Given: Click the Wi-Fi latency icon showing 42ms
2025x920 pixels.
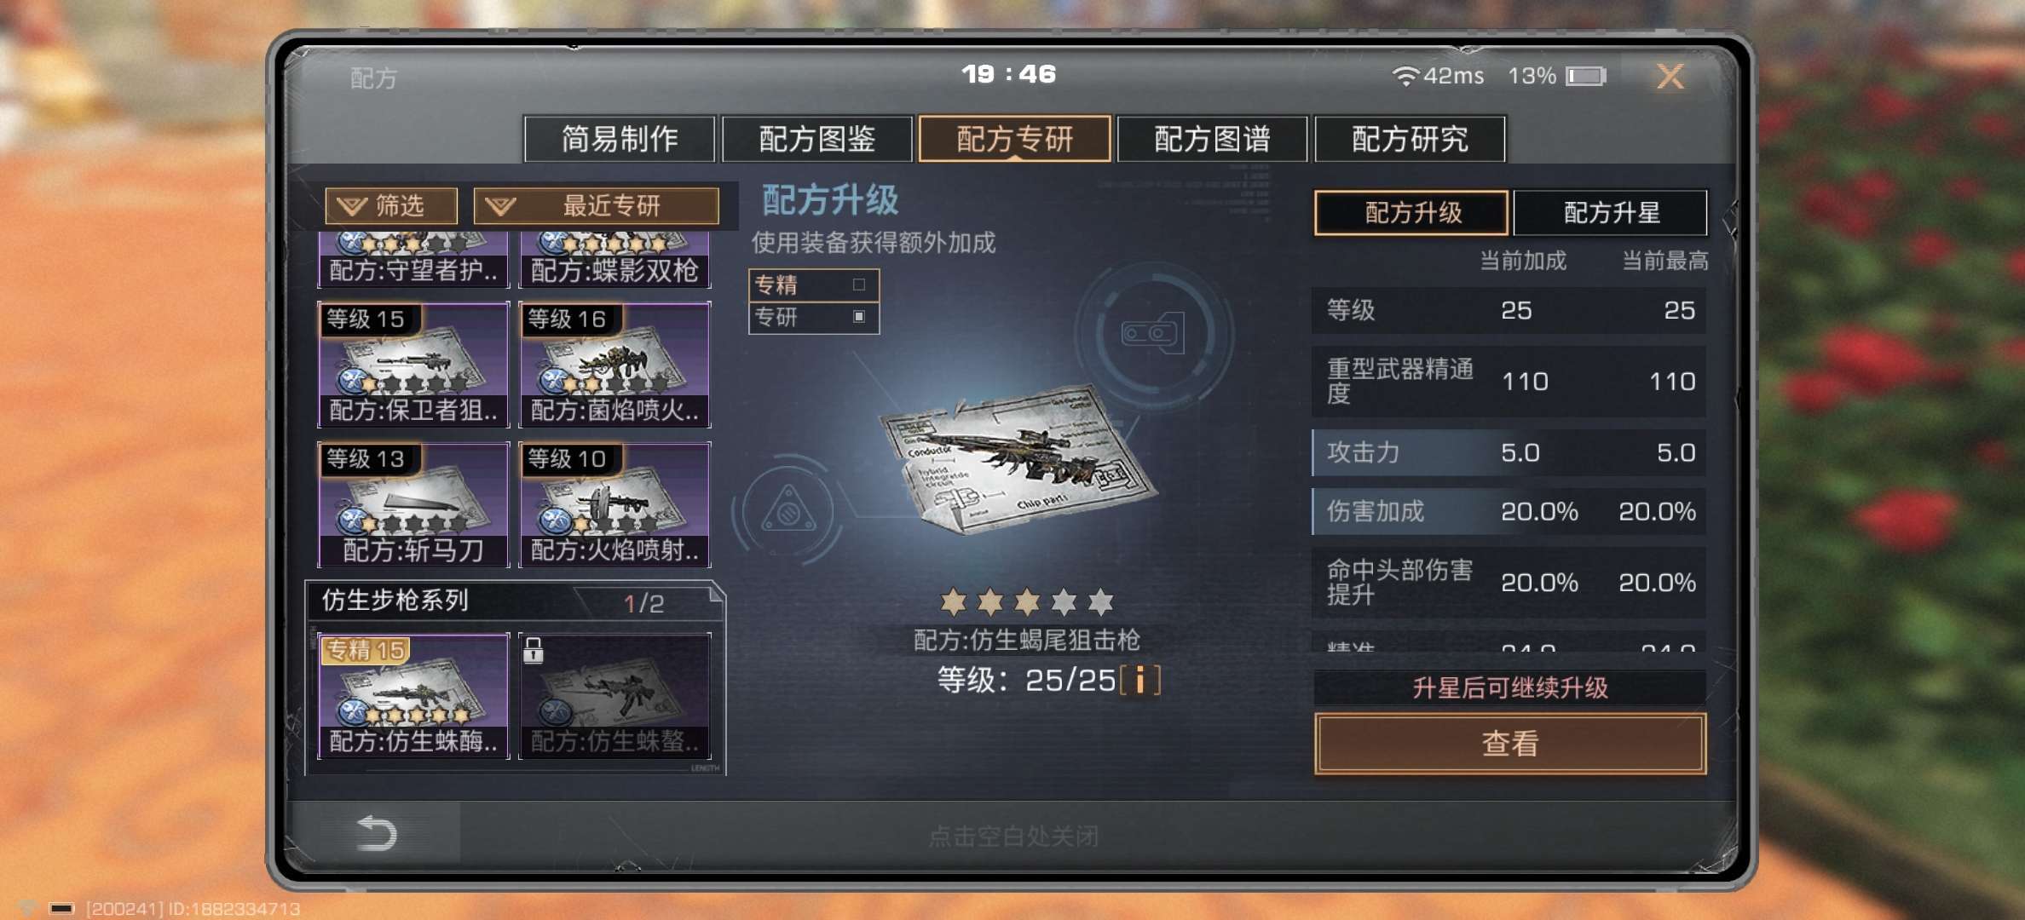Looking at the screenshot, I should pyautogui.click(x=1405, y=77).
